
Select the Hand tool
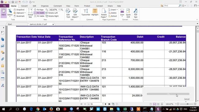3,13
